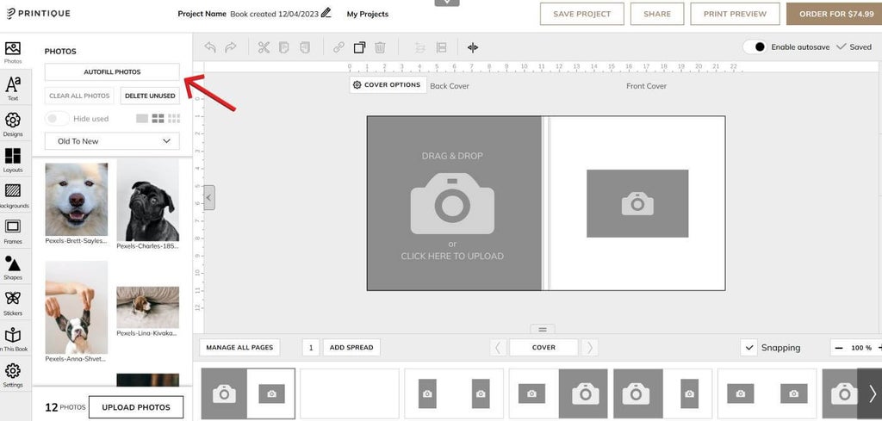Viewport: 882px width, 421px height.
Task: Go to next spread with right chevron
Action: click(589, 348)
